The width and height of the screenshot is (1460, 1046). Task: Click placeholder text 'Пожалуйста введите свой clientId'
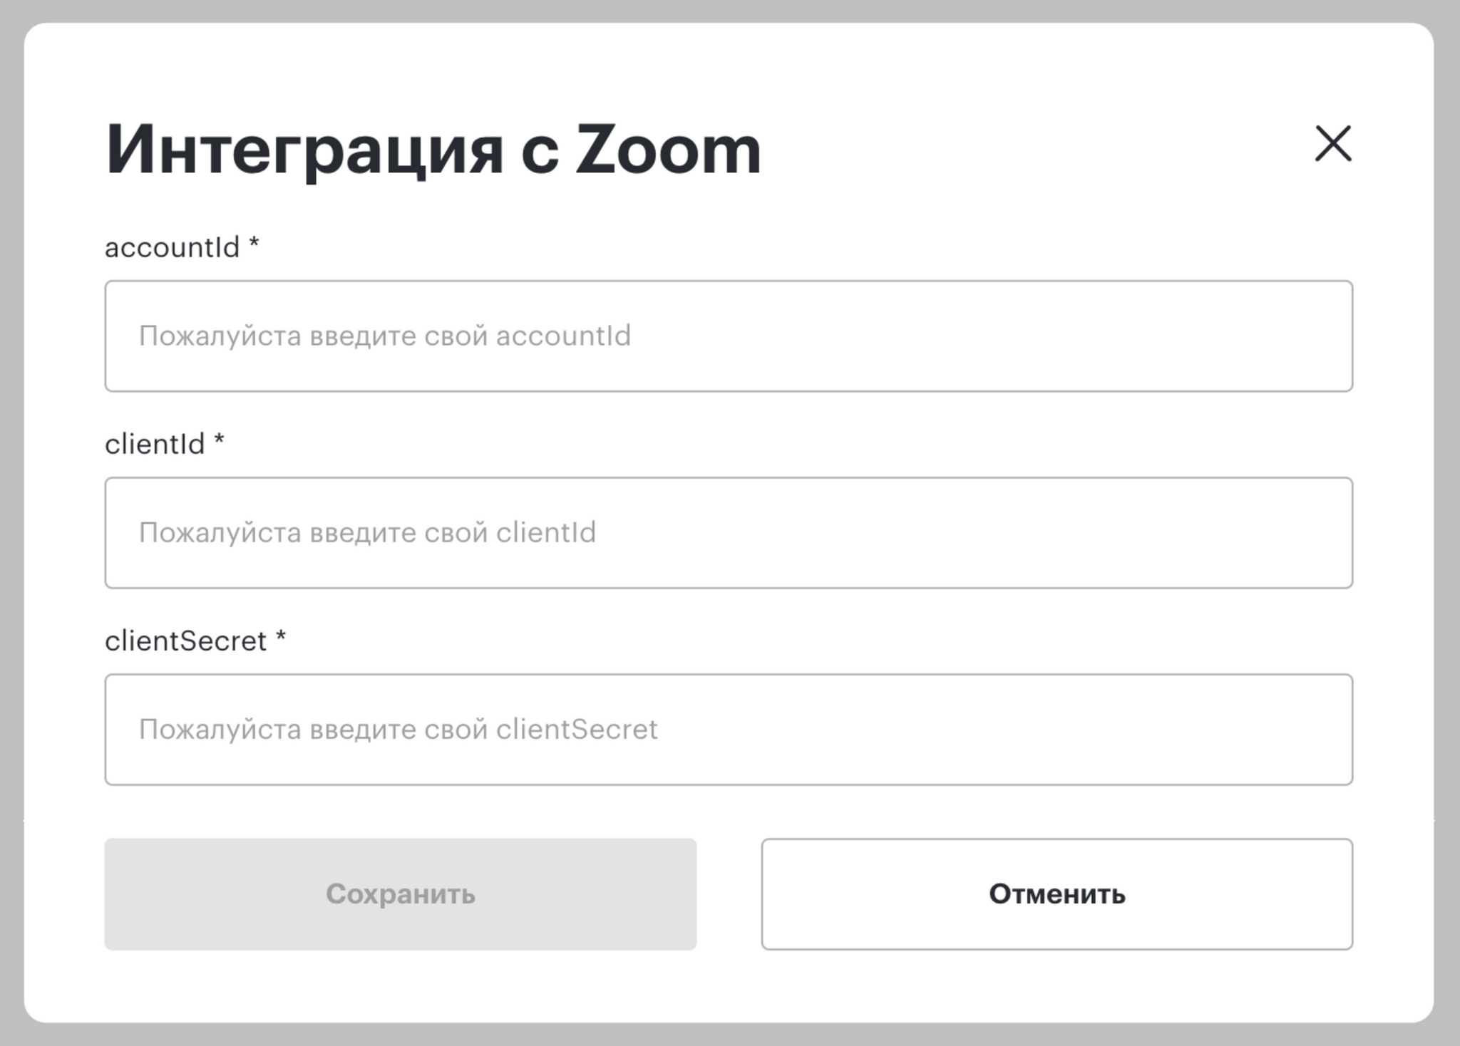coord(367,532)
